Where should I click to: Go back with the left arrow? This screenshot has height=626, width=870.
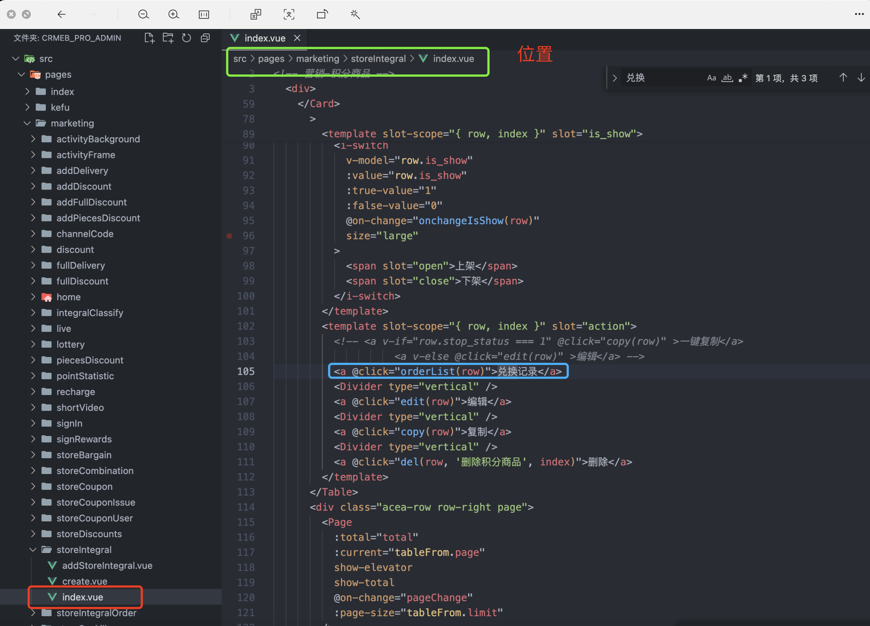(61, 15)
